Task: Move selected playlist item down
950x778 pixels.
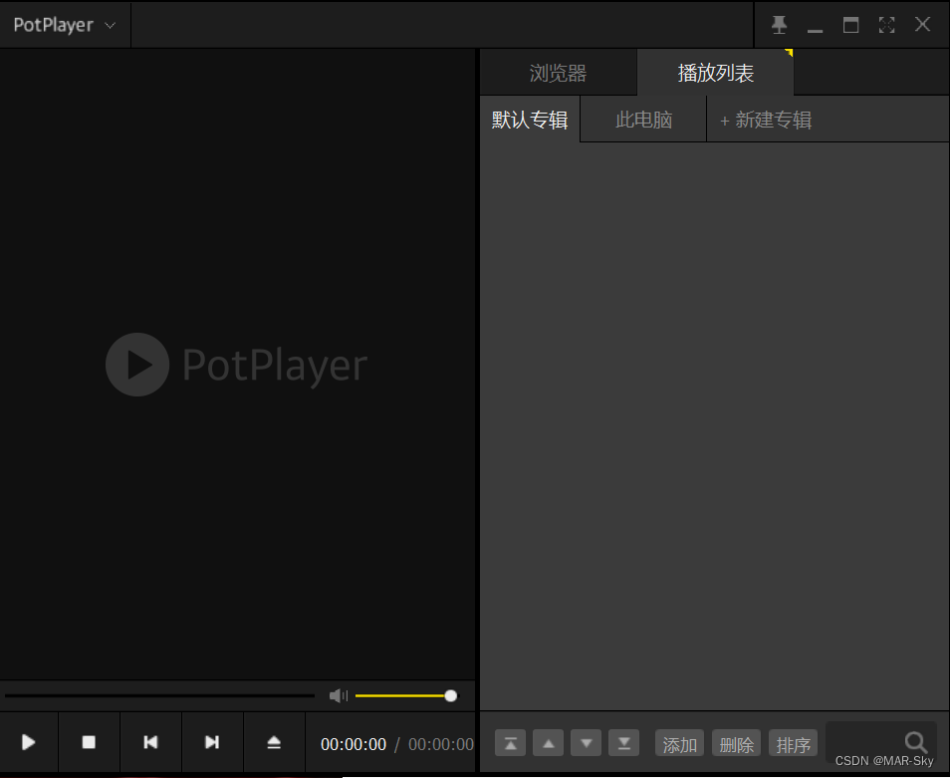Action: click(586, 743)
